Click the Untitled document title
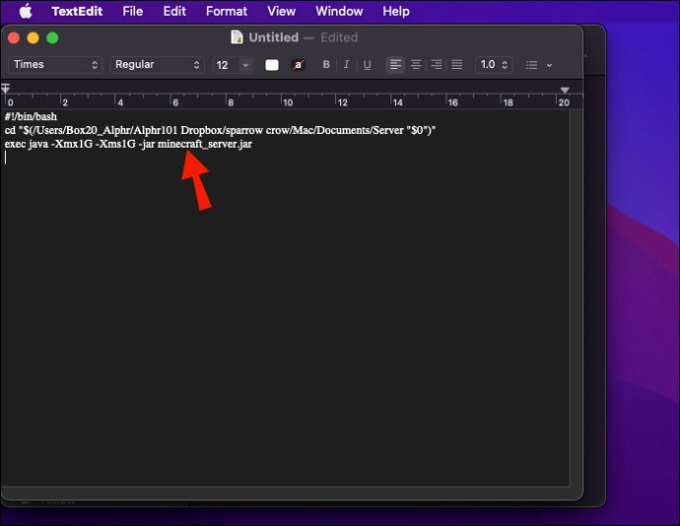Viewport: 680px width, 526px height. pyautogui.click(x=273, y=37)
